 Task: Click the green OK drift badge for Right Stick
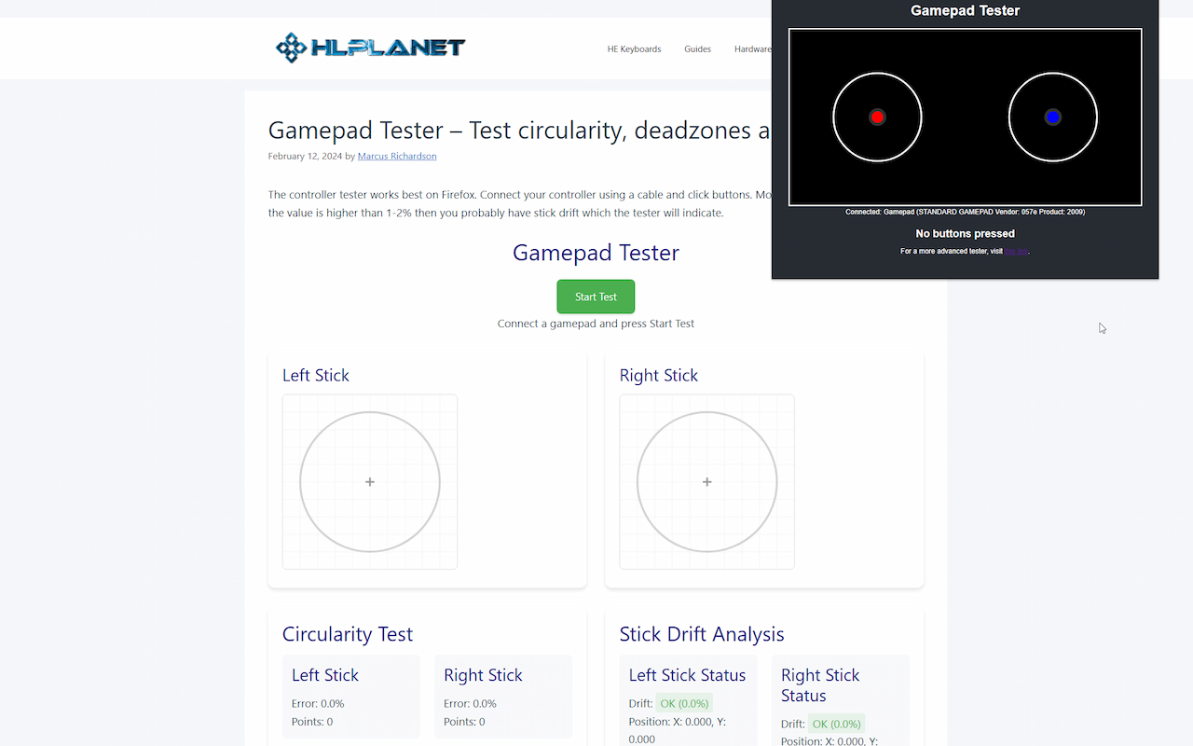836,724
